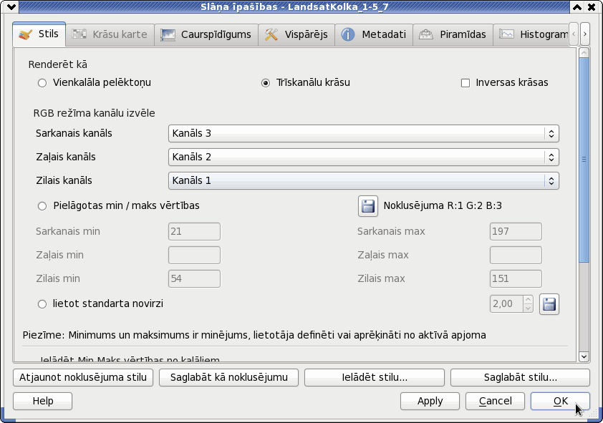The width and height of the screenshot is (603, 423).
Task: Click the info icon on the Metadati tab
Action: coord(347,34)
